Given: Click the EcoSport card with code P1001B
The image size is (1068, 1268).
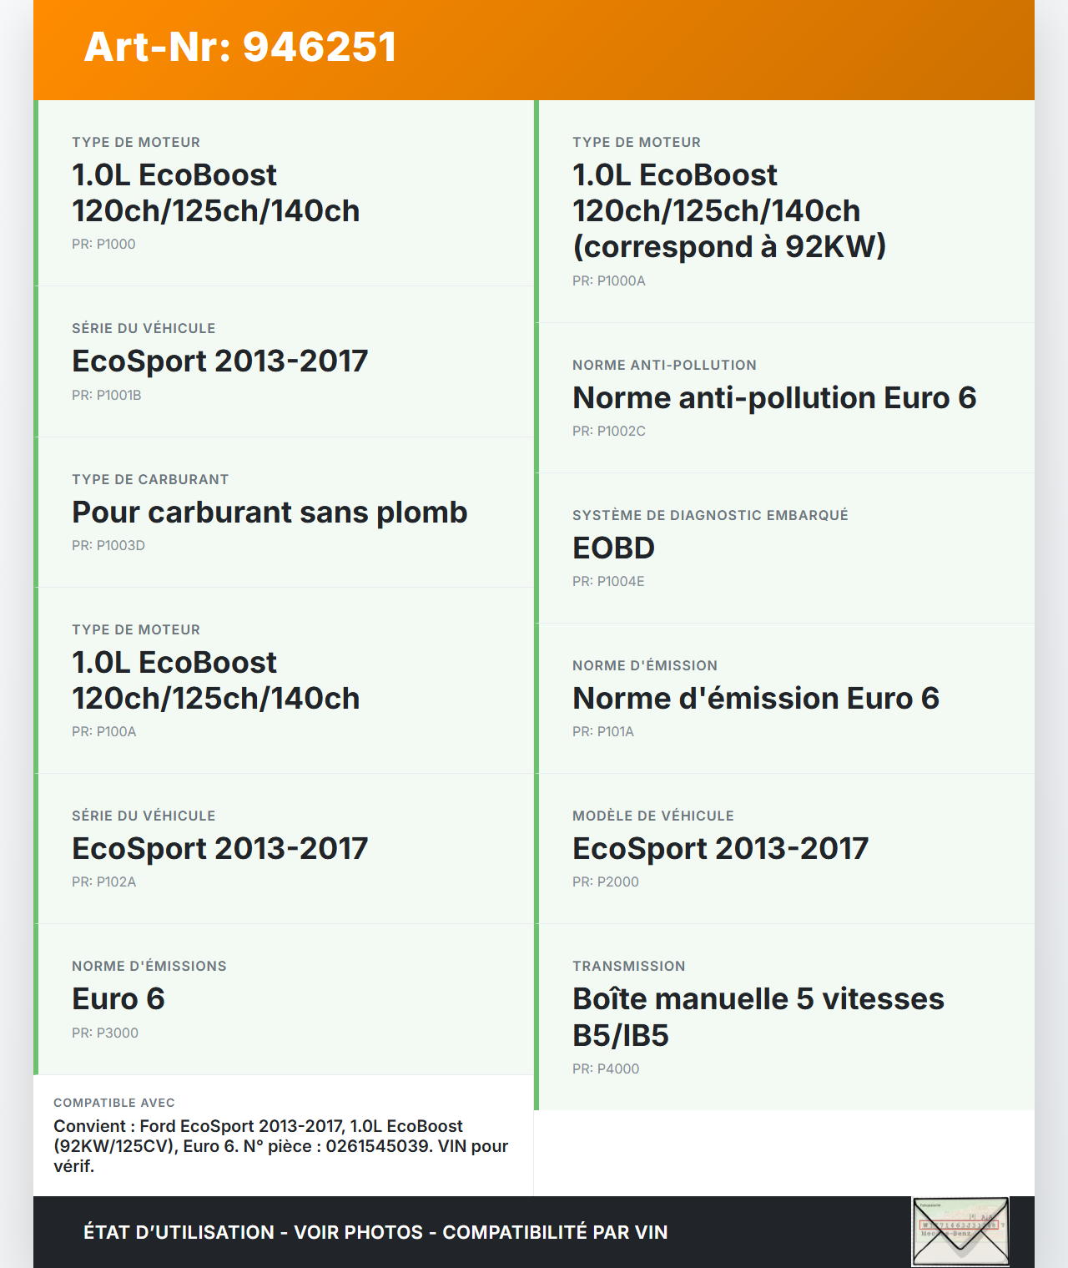Looking at the screenshot, I should pos(284,361).
